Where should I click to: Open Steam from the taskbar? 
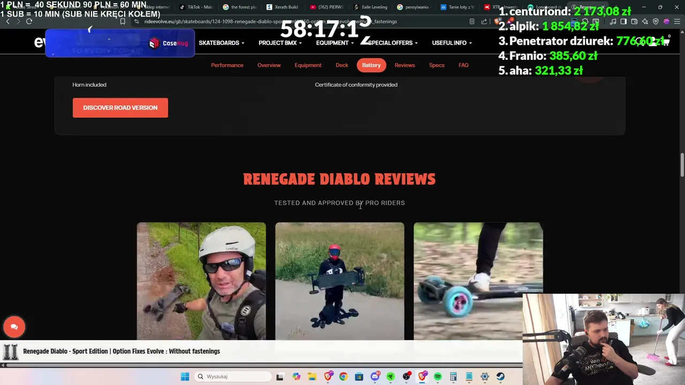point(500,376)
